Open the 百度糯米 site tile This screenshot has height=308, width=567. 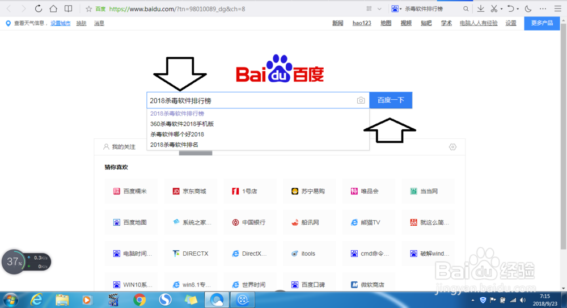[131, 191]
